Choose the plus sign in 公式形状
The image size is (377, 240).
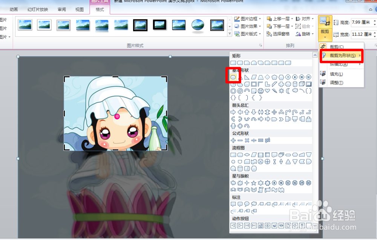(x=233, y=140)
